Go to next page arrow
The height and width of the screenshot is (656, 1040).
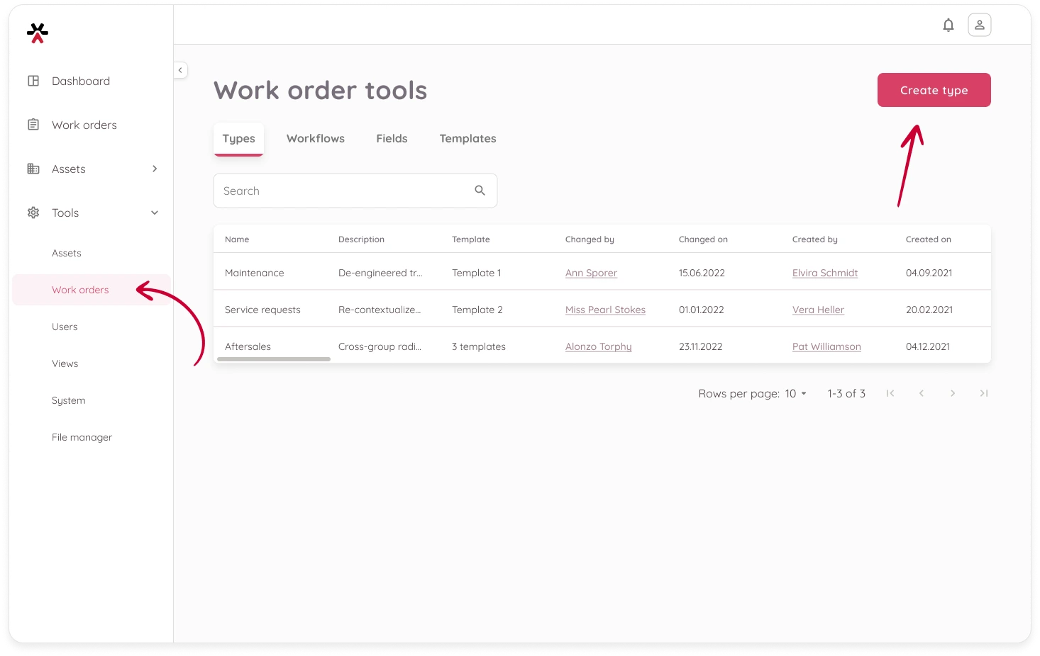(x=952, y=393)
